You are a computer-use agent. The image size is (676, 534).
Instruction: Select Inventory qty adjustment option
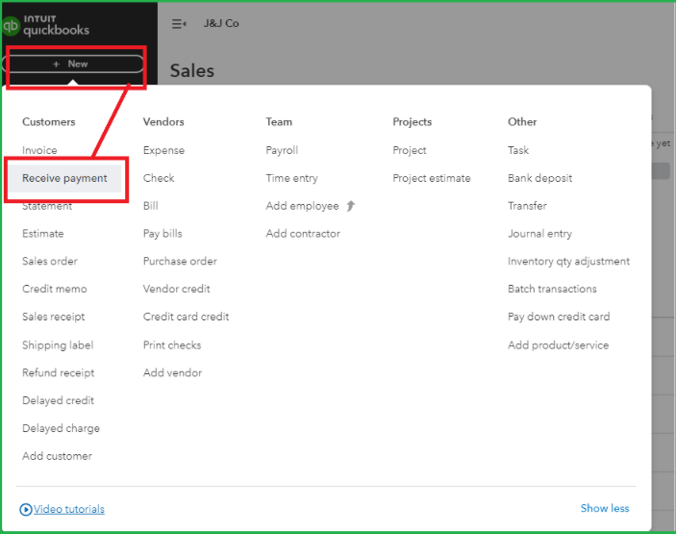[x=568, y=261]
